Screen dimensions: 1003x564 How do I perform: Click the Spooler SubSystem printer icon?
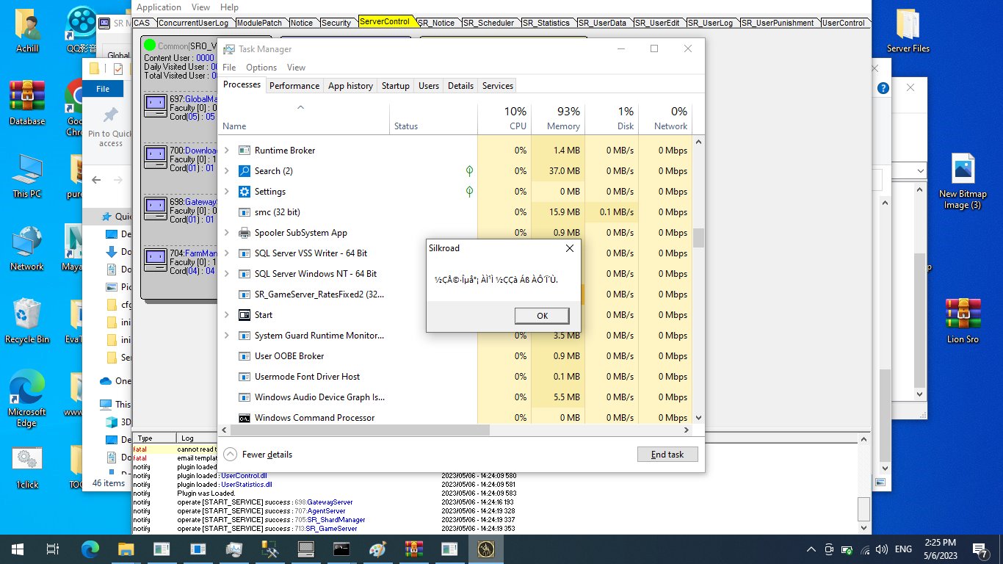pos(245,233)
